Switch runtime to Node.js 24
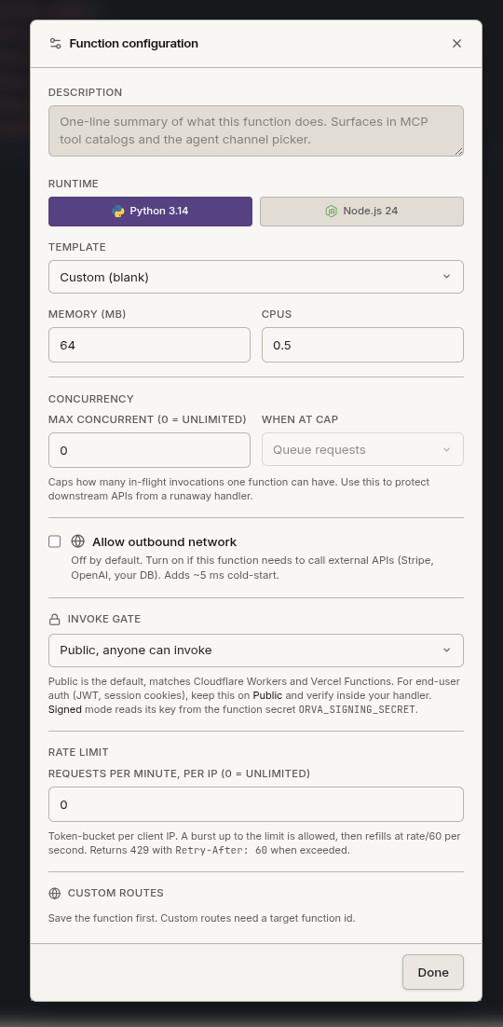Image resolution: width=503 pixels, height=1027 pixels. pos(361,212)
